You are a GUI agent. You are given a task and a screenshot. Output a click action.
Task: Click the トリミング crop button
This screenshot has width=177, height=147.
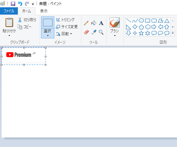coord(65,20)
